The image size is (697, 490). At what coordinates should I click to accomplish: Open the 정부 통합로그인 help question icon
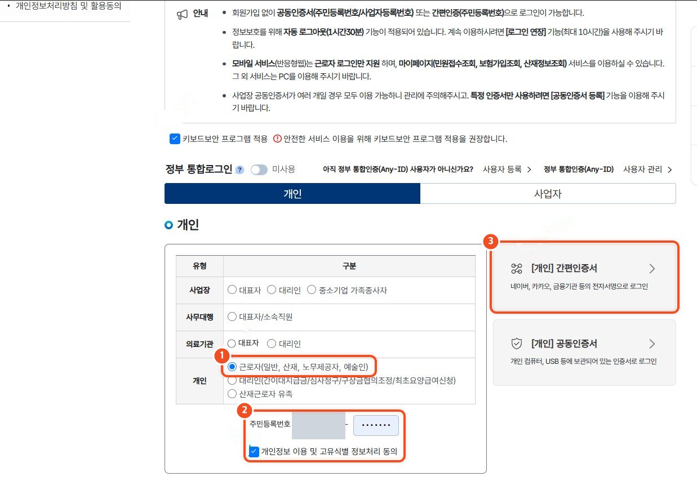coord(239,170)
